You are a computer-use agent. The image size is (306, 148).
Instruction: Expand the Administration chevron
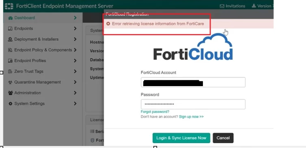click(75, 93)
